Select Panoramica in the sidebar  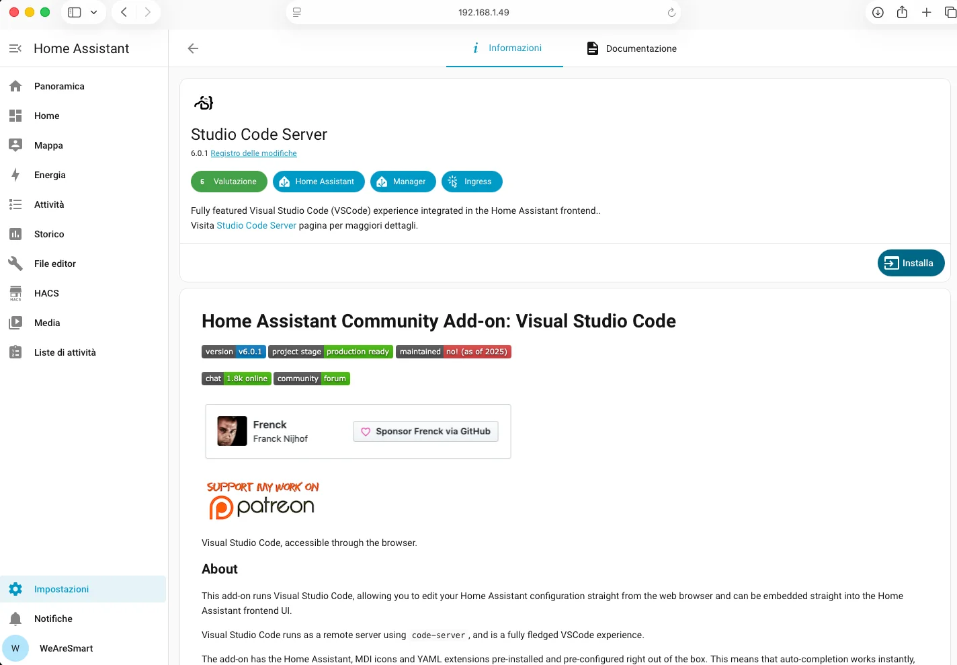[x=59, y=86]
